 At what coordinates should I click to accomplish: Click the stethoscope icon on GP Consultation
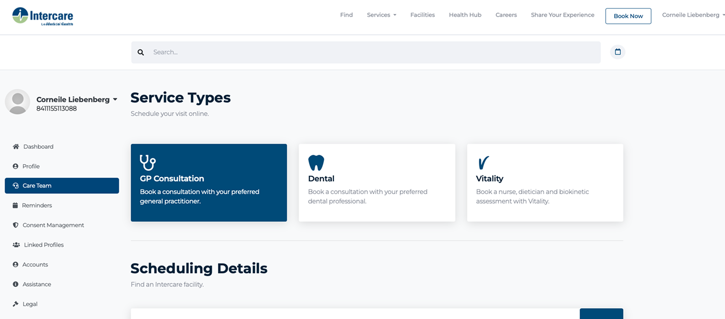(x=148, y=163)
